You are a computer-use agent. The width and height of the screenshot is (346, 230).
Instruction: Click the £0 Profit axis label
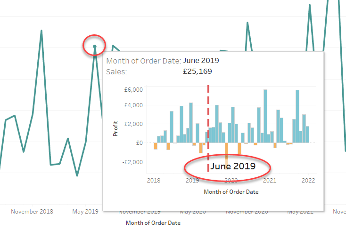click(138, 143)
